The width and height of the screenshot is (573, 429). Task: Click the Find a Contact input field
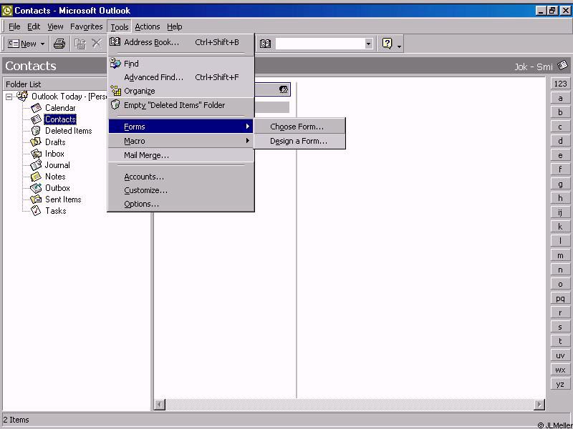[320, 44]
